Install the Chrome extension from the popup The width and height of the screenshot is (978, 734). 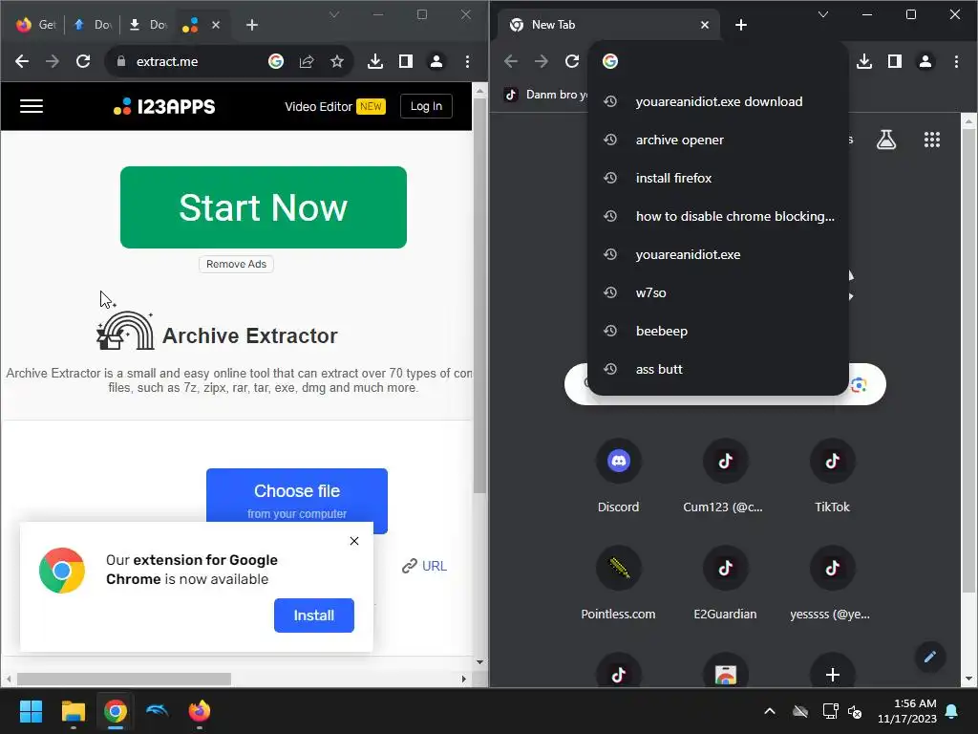313,615
